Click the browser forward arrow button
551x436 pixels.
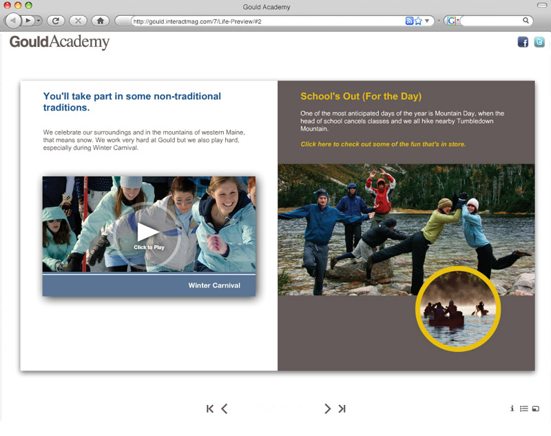[28, 21]
